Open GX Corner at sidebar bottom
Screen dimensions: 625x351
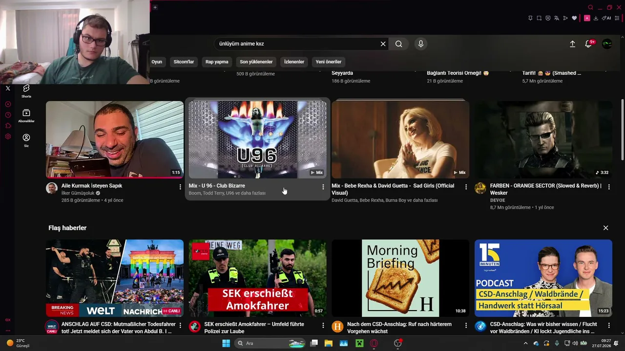(x=8, y=320)
